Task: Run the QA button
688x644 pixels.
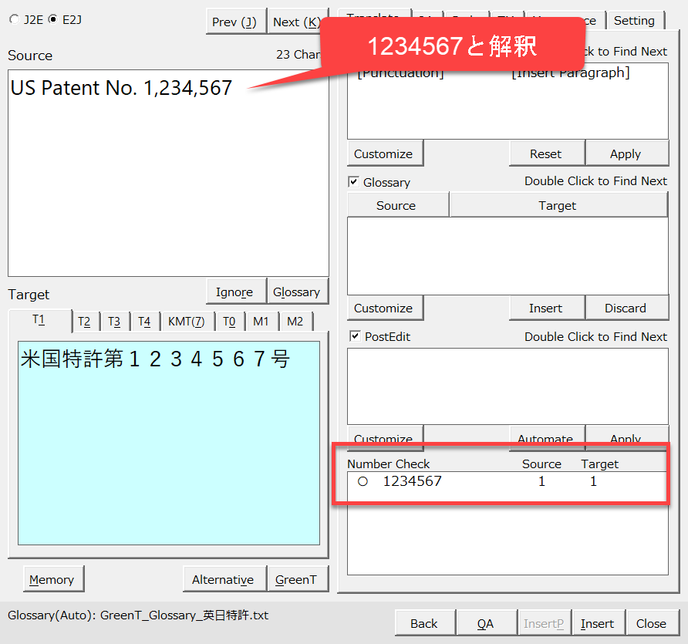Action: pyautogui.click(x=485, y=623)
